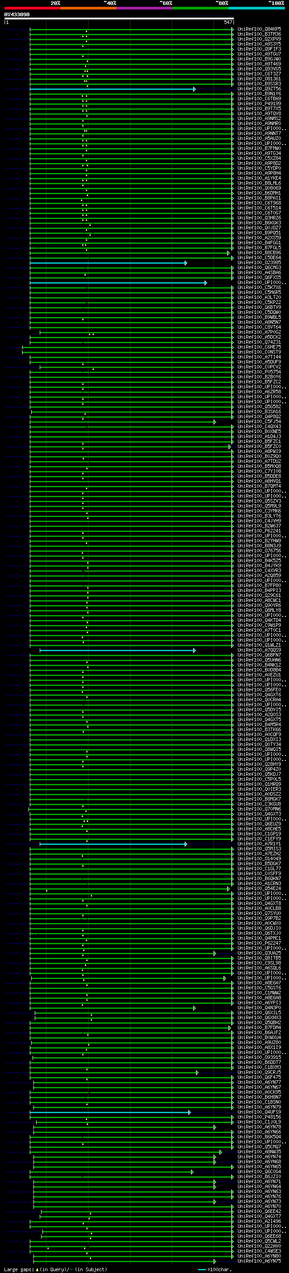
Task: Select hit label UniRef100_Q70MN6
Action: [x=259, y=810]
